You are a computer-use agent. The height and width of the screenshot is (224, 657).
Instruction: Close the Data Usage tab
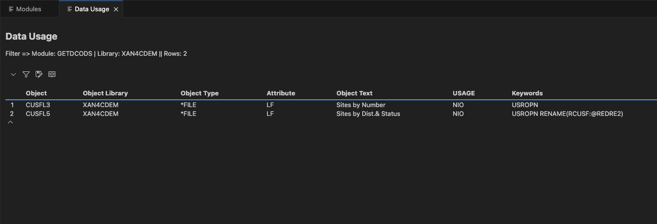(x=116, y=9)
